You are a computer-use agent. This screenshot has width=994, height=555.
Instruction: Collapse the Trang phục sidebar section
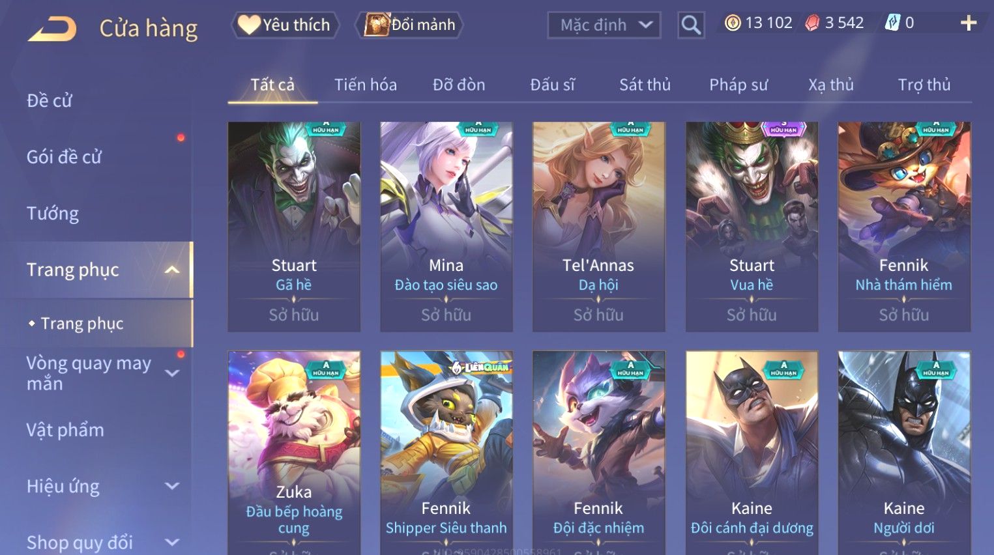172,270
